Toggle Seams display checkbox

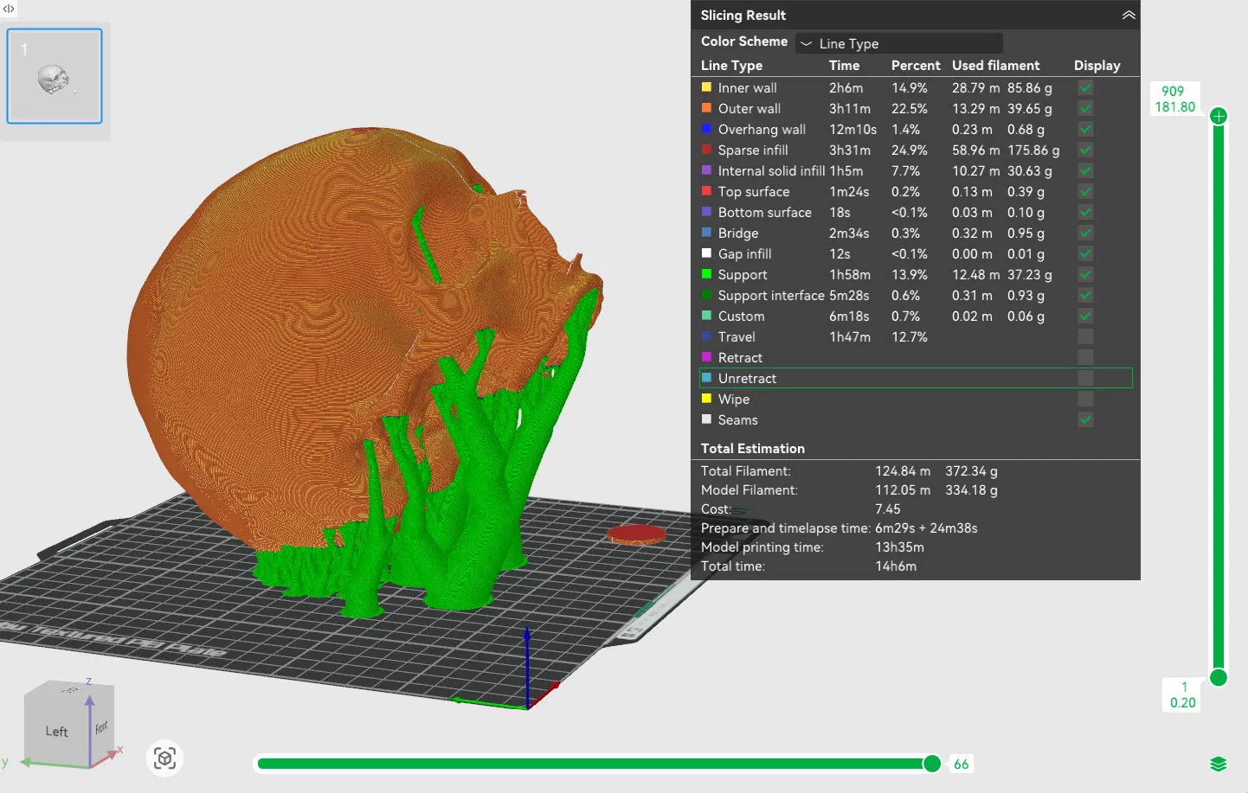1085,420
